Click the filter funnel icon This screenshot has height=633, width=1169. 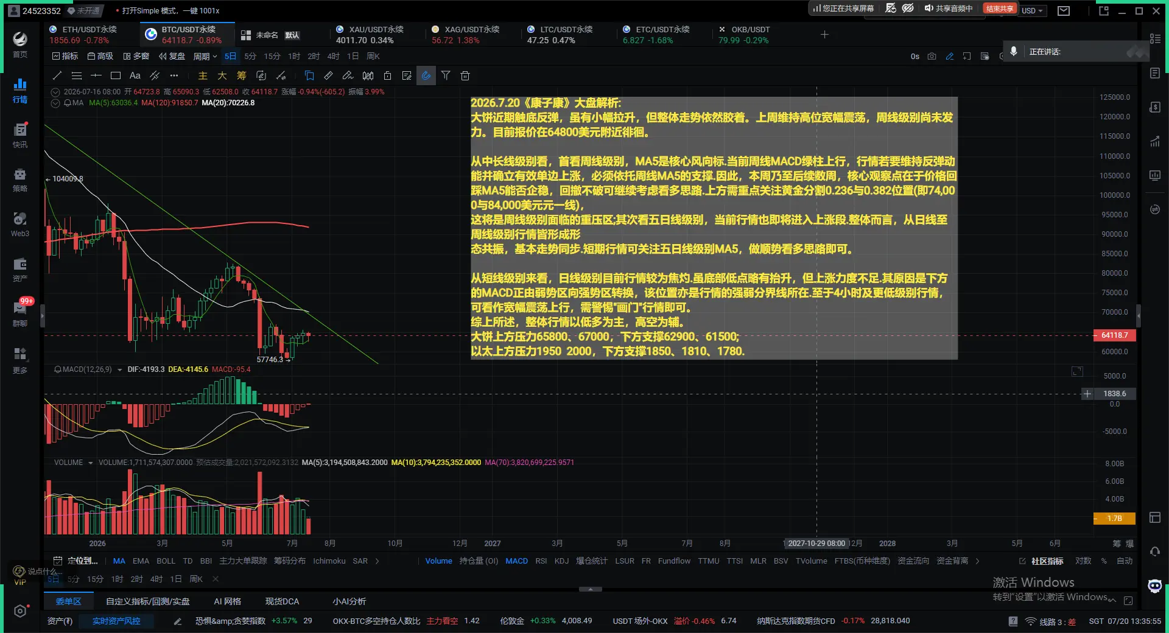click(x=446, y=75)
